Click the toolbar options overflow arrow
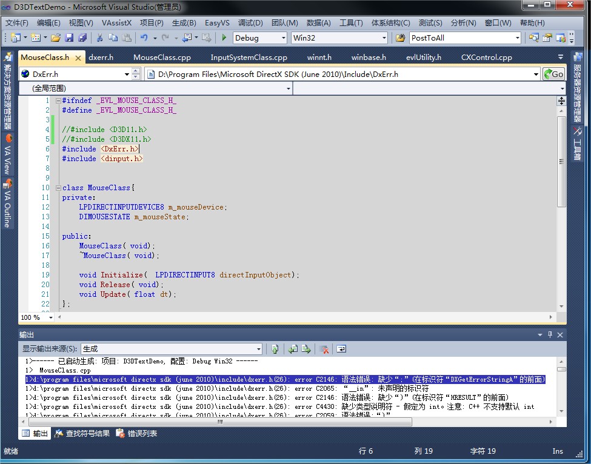This screenshot has width=591, height=464. [x=572, y=38]
